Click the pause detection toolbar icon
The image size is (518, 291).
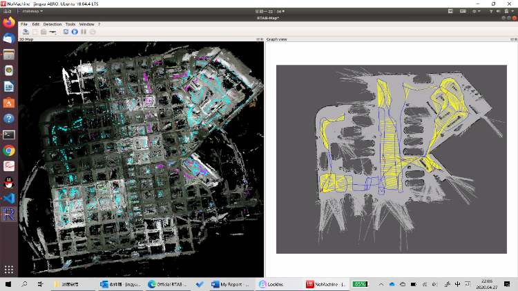tap(83, 32)
